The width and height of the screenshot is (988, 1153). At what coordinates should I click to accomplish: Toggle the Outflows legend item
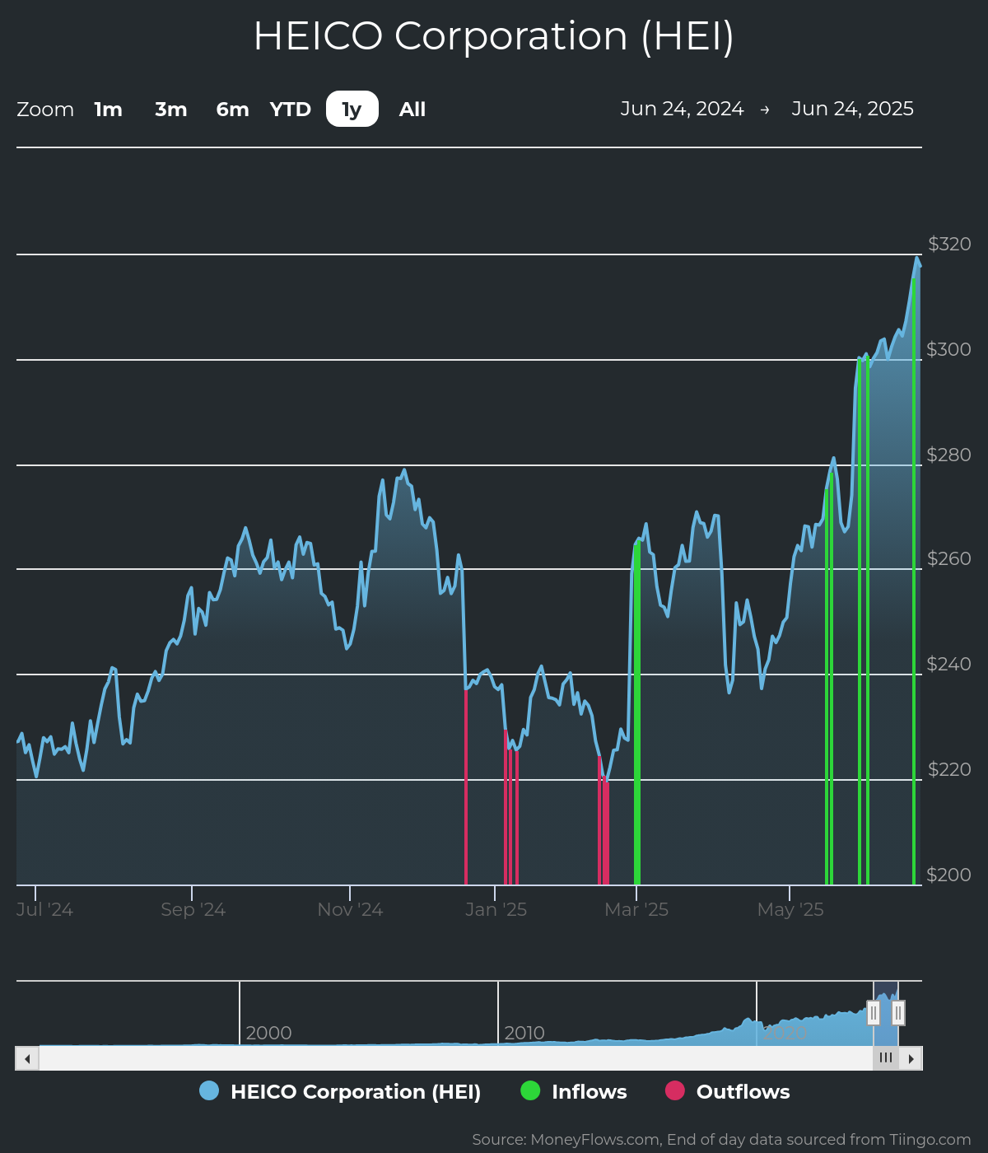coord(728,1091)
